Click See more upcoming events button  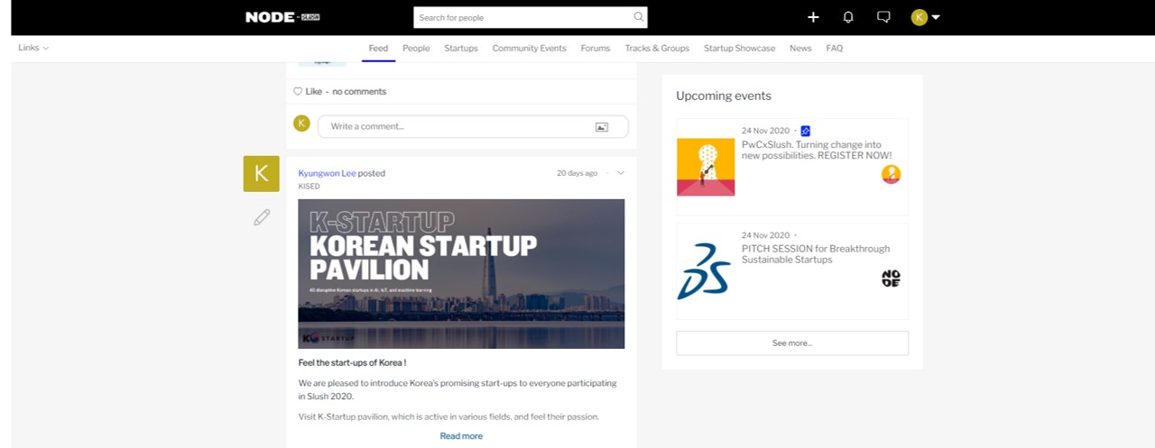[x=792, y=343]
